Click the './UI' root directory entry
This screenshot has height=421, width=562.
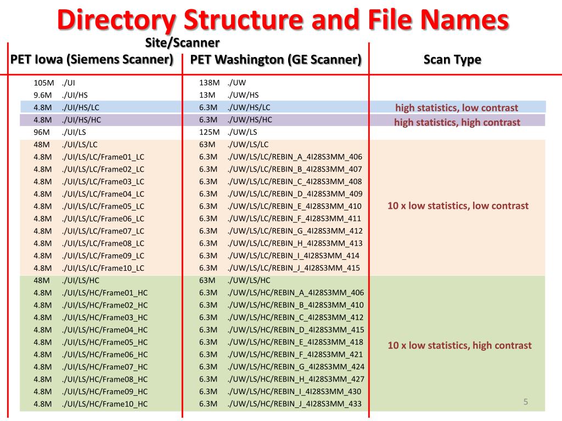pyautogui.click(x=69, y=83)
